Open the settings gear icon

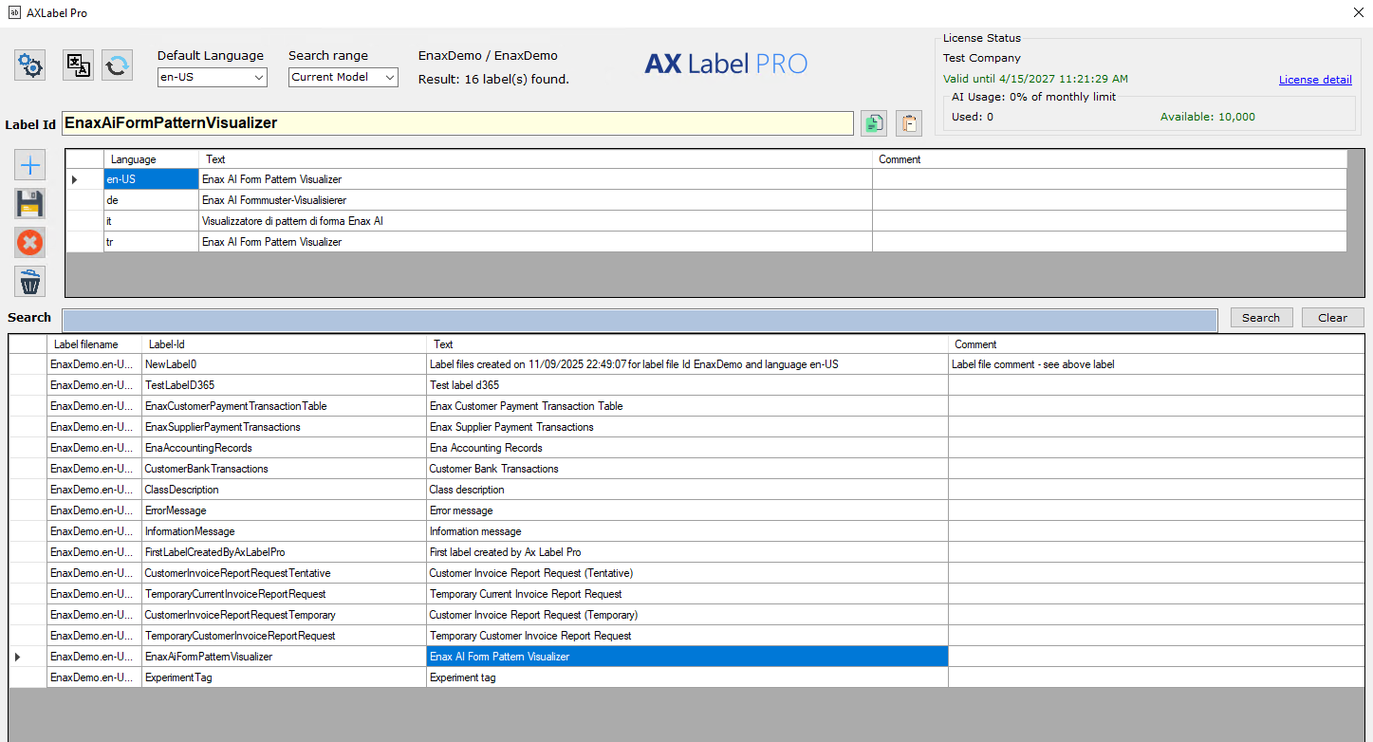tap(30, 65)
